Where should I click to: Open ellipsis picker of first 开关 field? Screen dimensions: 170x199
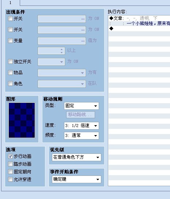tap(83, 19)
